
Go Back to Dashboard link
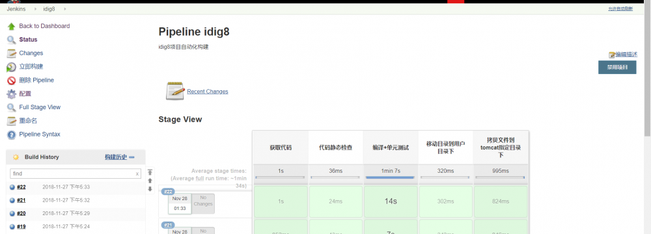[x=44, y=26]
